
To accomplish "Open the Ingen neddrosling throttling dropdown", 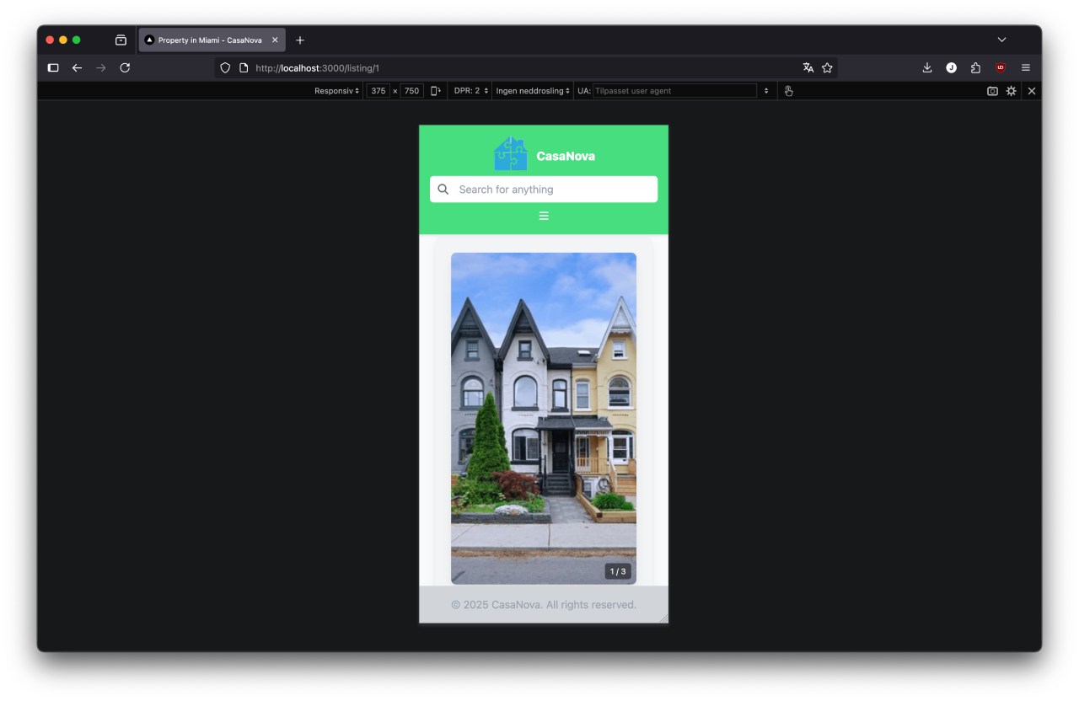I will click(x=531, y=90).
